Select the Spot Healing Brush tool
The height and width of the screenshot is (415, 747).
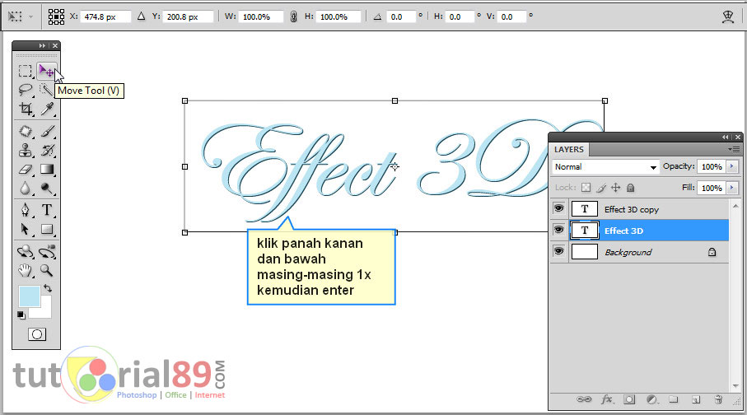26,131
